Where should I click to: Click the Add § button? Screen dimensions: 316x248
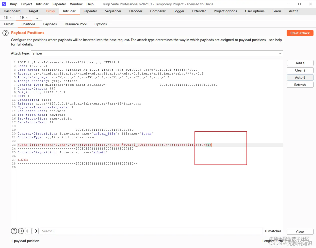(300, 63)
